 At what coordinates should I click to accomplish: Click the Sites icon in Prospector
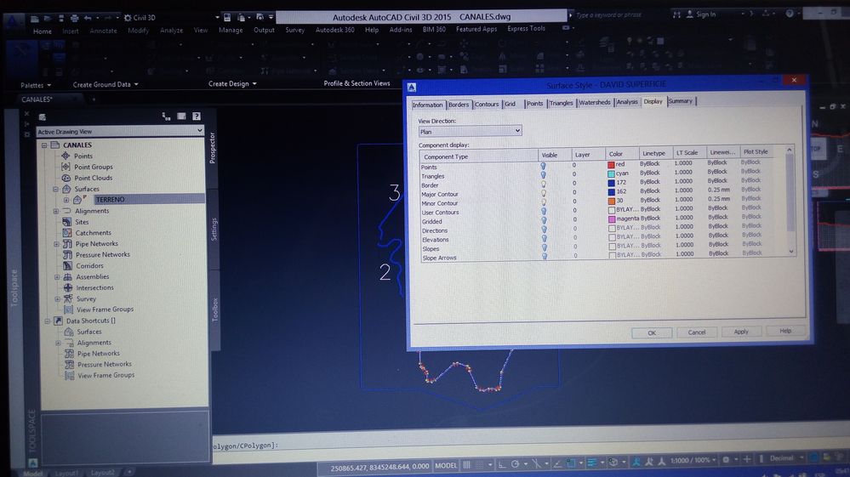pos(66,222)
